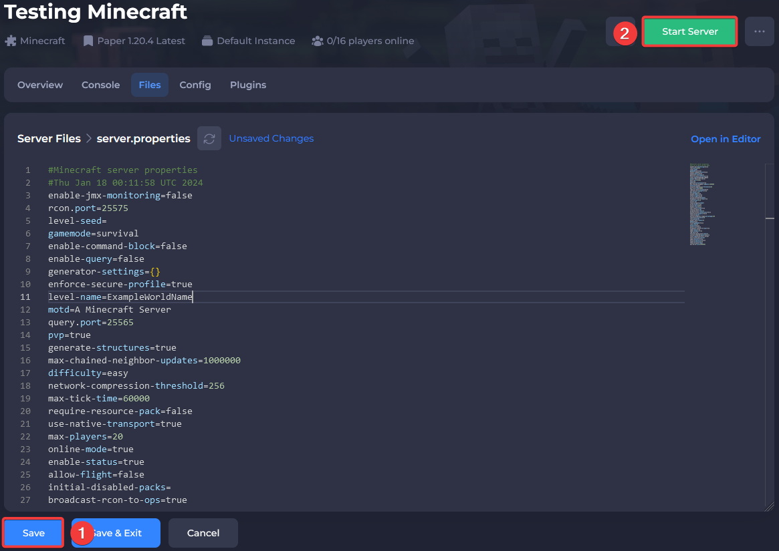Click the Default Instance stack icon

[207, 41]
